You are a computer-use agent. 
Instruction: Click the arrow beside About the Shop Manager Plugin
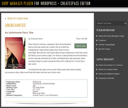click(x=97, y=36)
